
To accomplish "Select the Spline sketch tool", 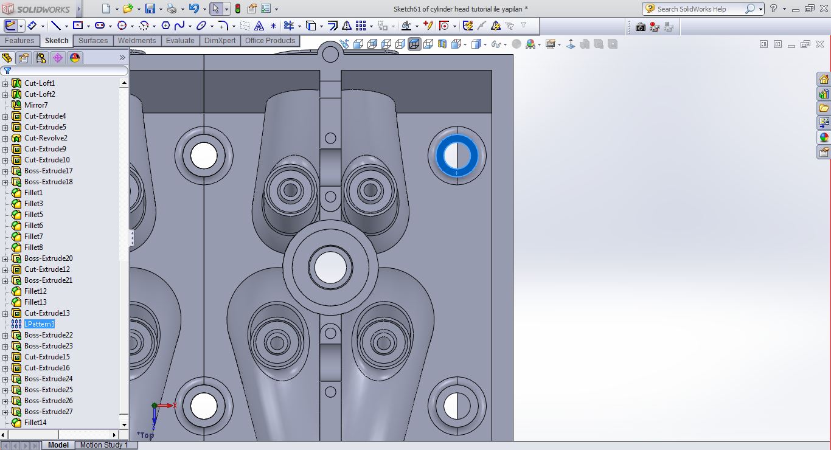I will pyautogui.click(x=179, y=26).
